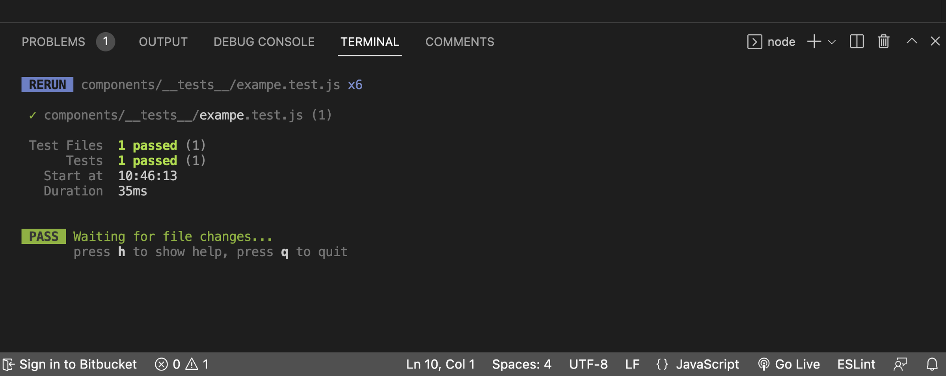Start Go Live server
The image size is (946, 376).
[789, 364]
